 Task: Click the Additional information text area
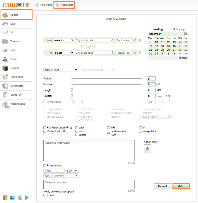(89, 150)
